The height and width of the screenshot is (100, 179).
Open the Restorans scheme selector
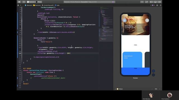pos(31,2)
